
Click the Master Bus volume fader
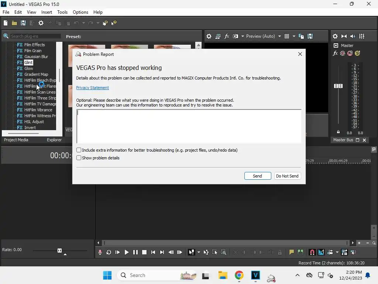click(x=338, y=86)
